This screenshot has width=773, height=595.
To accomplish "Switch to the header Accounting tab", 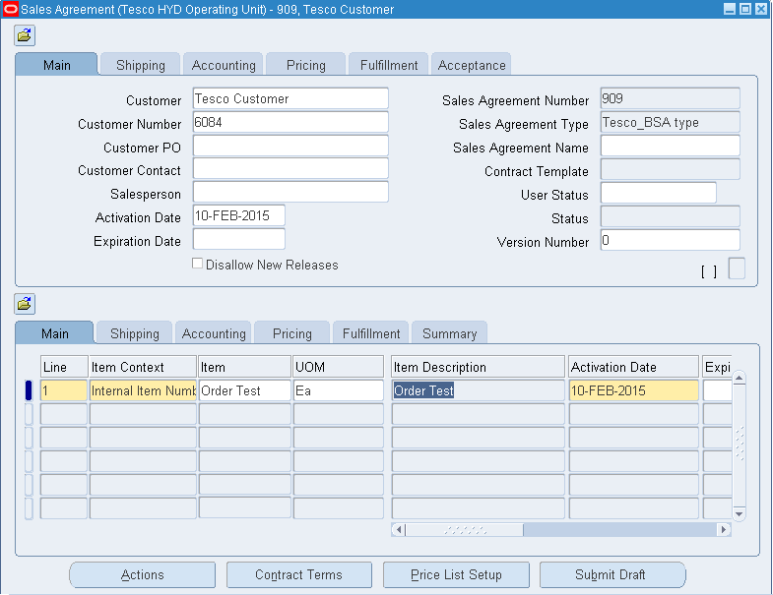I will coord(224,65).
